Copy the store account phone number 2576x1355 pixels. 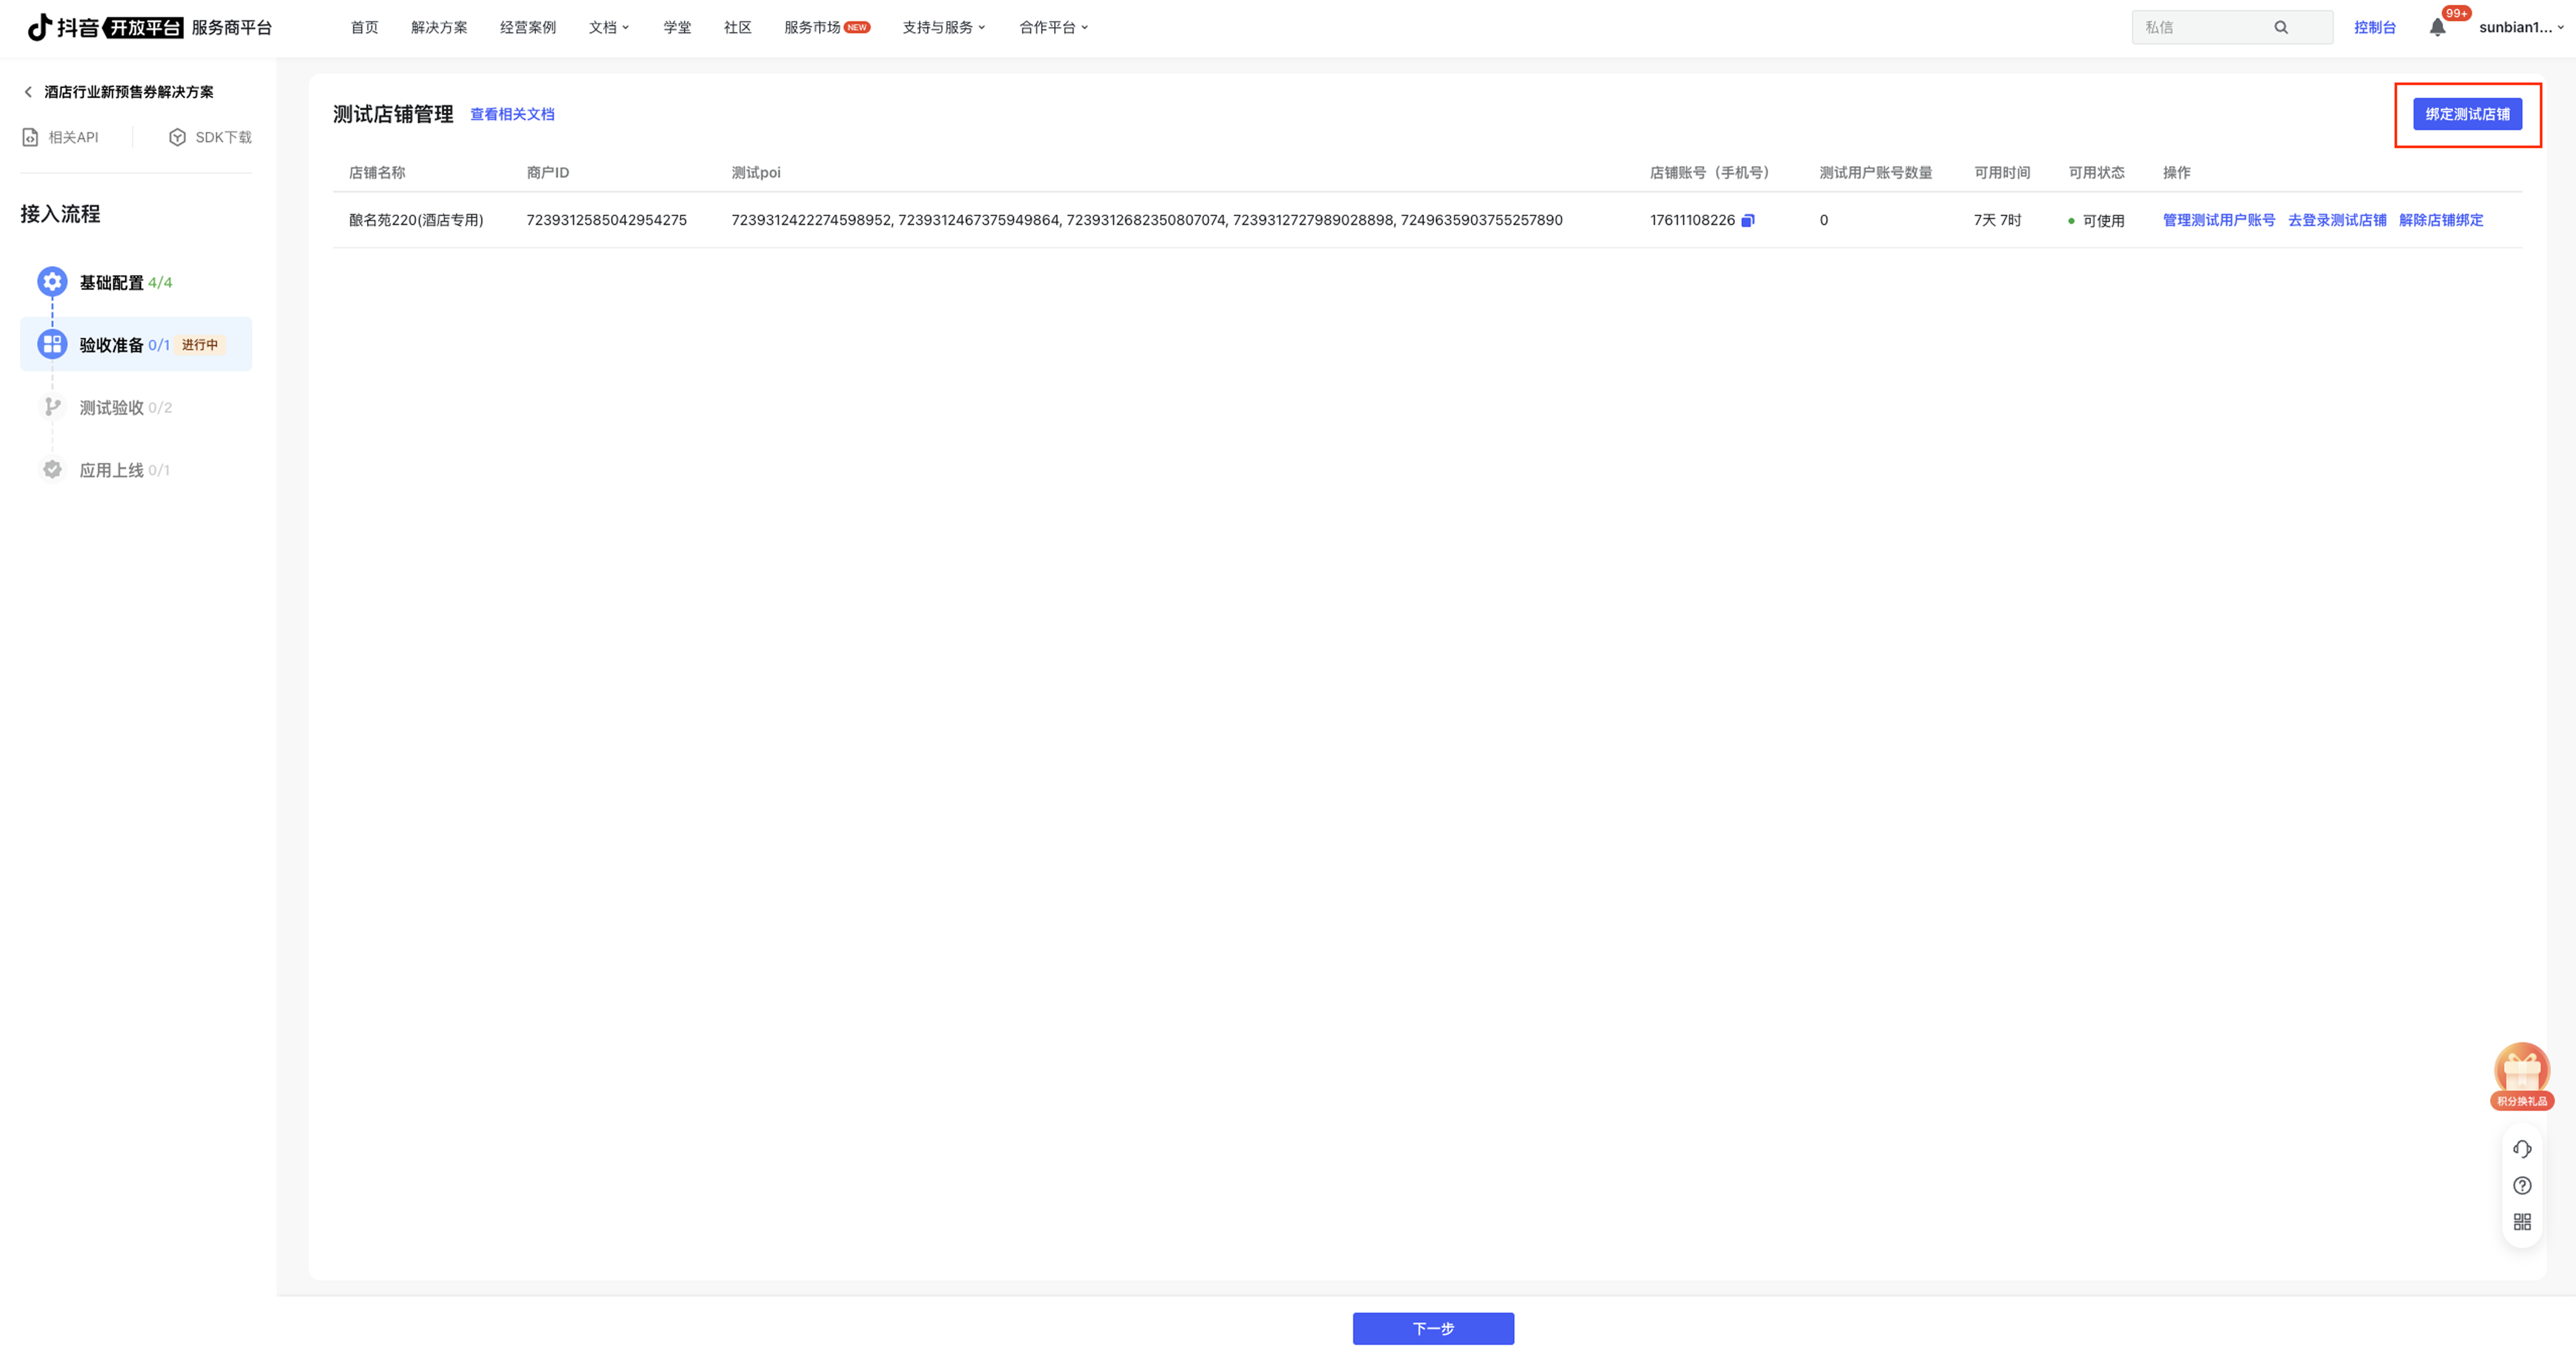coord(1748,220)
